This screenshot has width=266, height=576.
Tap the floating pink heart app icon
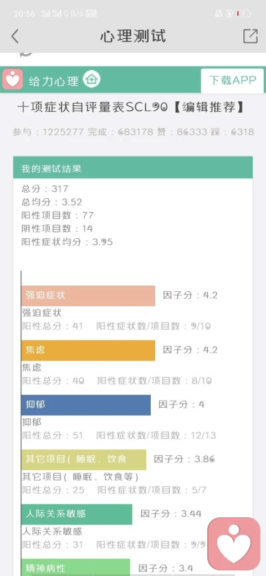(x=234, y=544)
